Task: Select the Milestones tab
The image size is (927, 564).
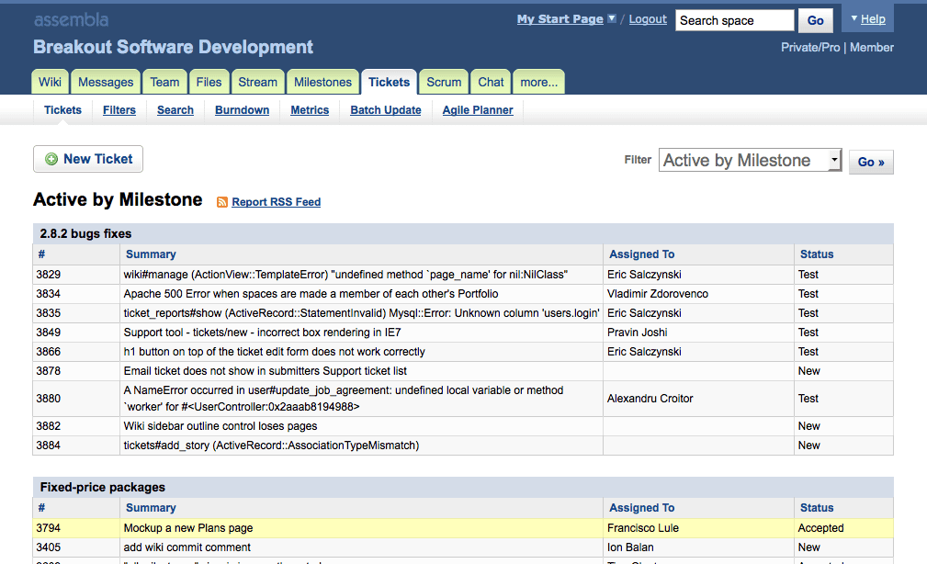Action: pos(322,82)
